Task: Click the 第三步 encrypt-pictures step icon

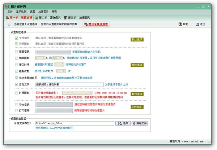Action: [65, 18]
